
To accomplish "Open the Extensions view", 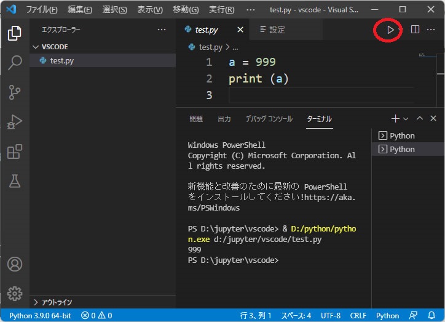I will [14, 151].
